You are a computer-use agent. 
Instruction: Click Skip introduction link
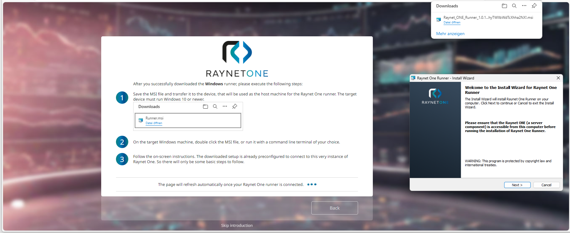(x=237, y=225)
